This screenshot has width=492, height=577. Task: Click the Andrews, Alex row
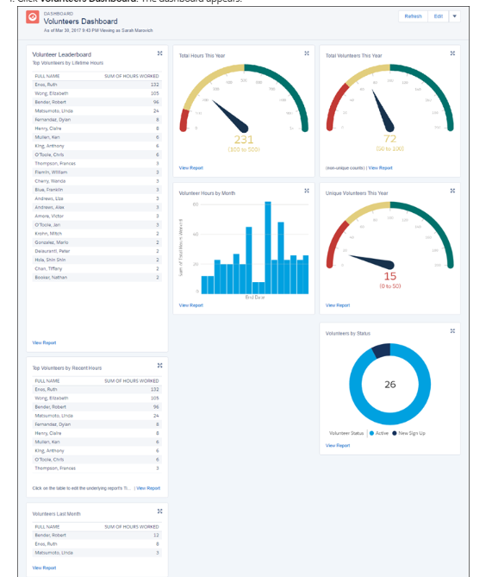pyautogui.click(x=97, y=207)
